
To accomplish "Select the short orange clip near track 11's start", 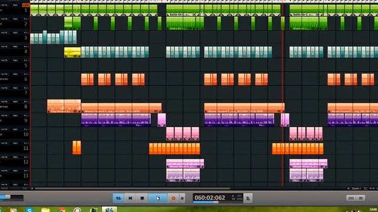I will click(x=77, y=148).
